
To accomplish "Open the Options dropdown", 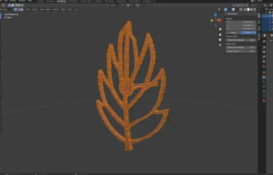I will point(254,5).
